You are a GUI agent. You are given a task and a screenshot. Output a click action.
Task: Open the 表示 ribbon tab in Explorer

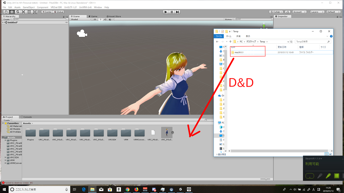tap(248, 36)
